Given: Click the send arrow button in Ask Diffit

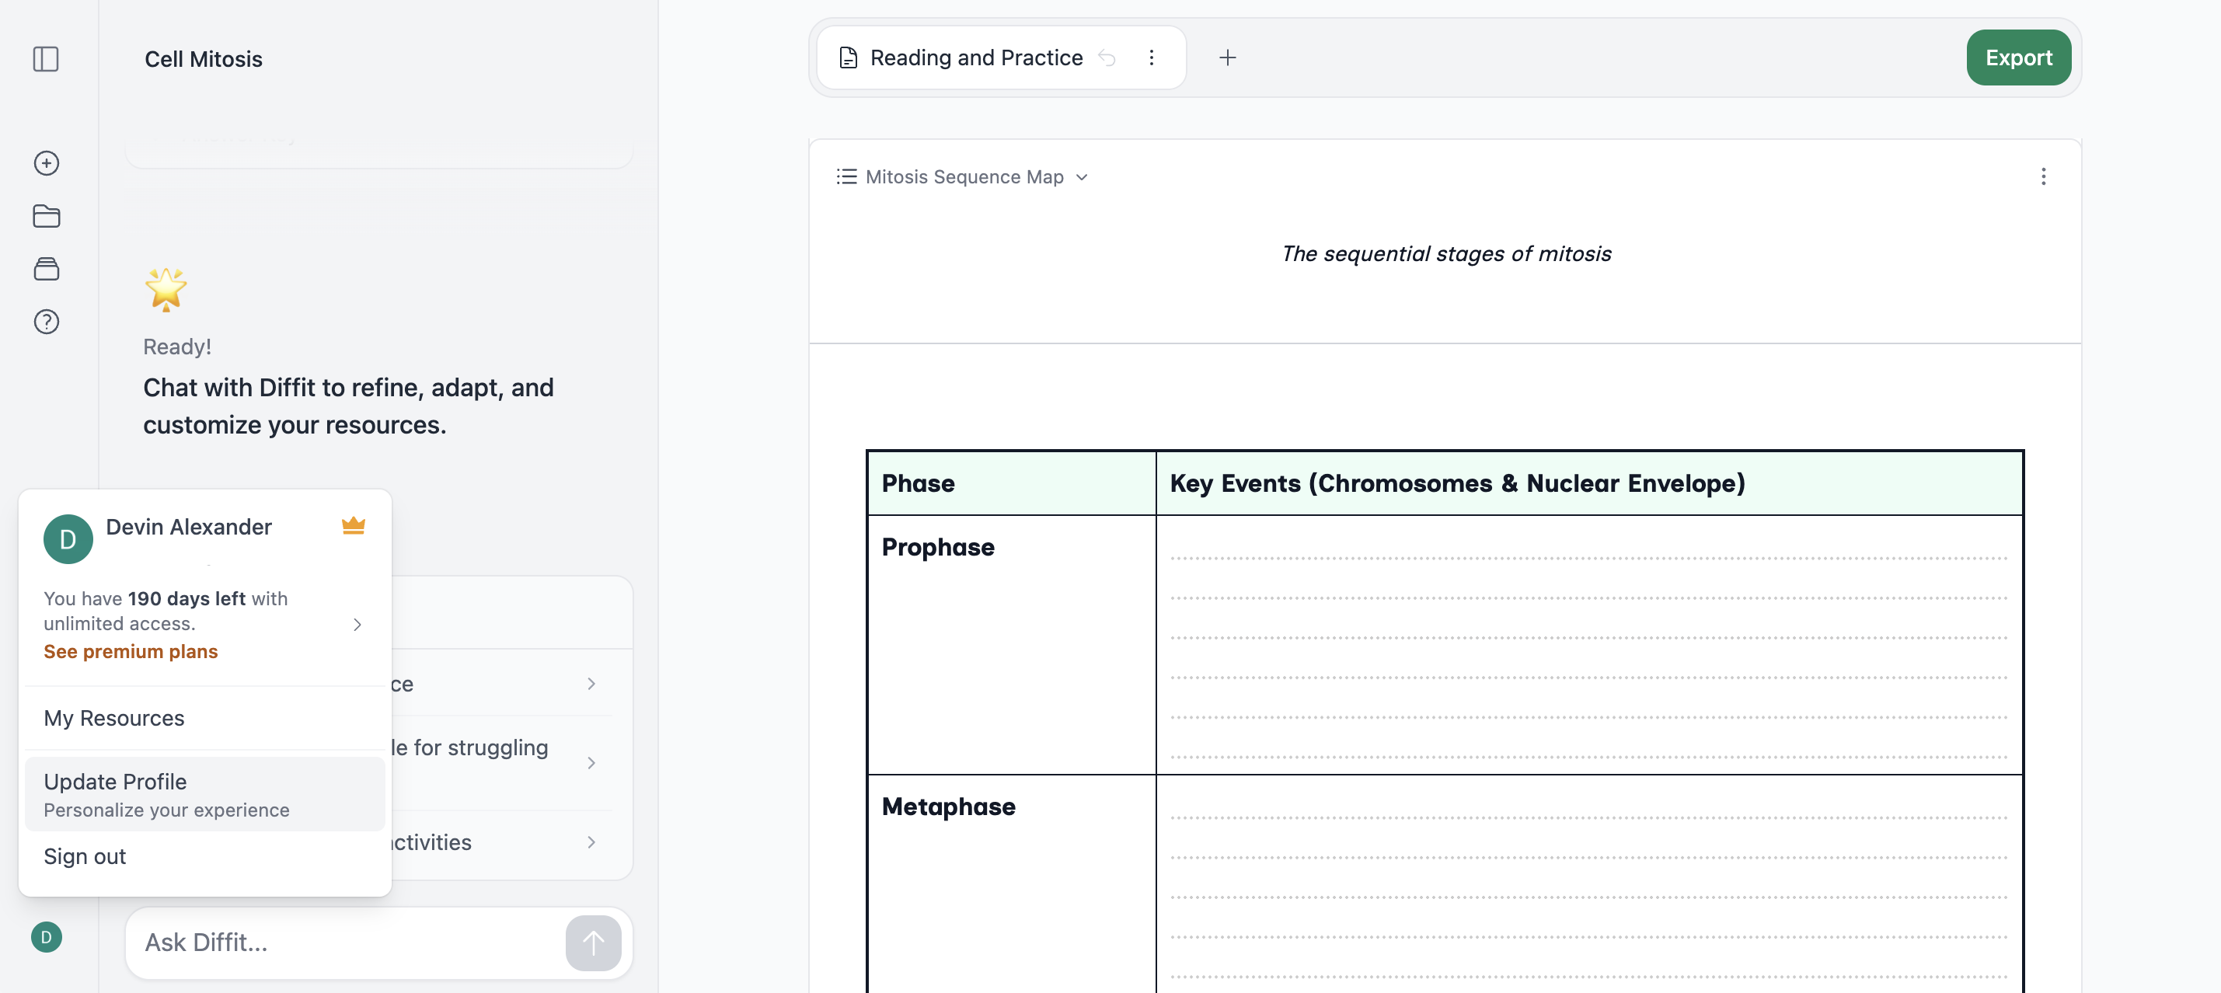Looking at the screenshot, I should [x=593, y=942].
